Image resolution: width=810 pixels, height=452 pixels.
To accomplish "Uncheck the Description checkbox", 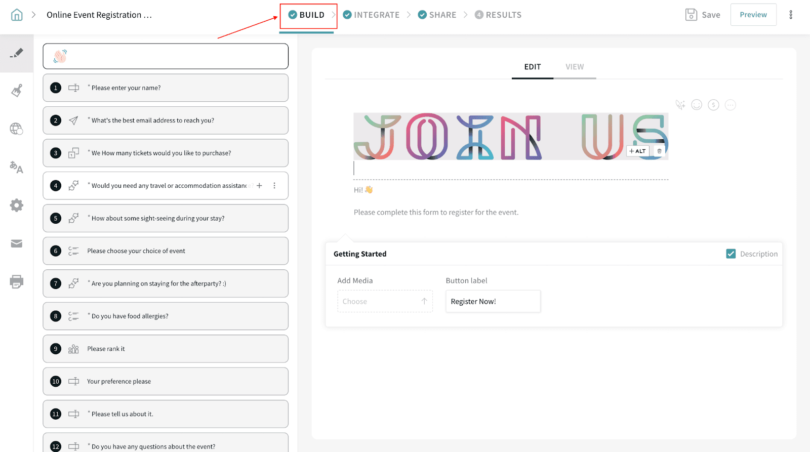I will 731,254.
